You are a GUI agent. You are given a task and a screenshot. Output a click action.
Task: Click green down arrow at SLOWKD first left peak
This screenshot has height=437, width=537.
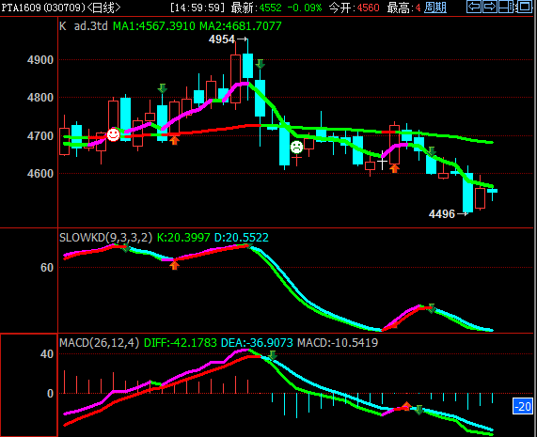tap(126, 248)
